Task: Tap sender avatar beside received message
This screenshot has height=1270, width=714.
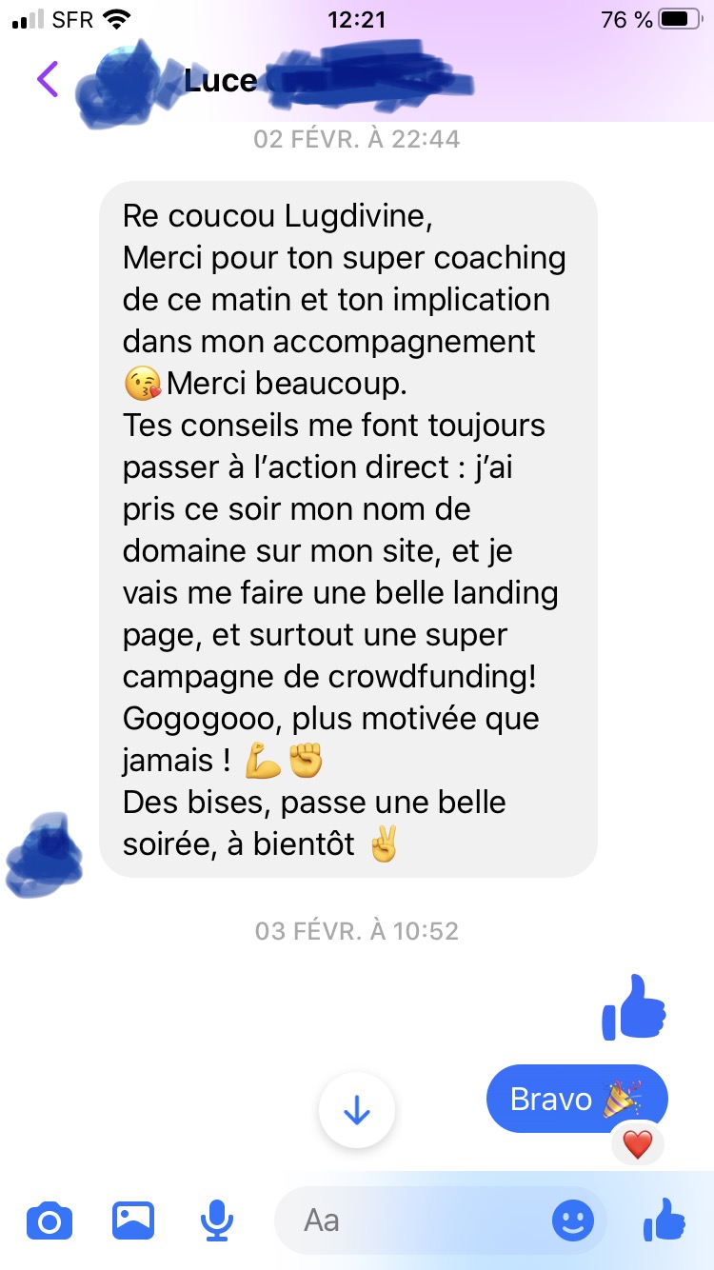Action: (x=45, y=855)
